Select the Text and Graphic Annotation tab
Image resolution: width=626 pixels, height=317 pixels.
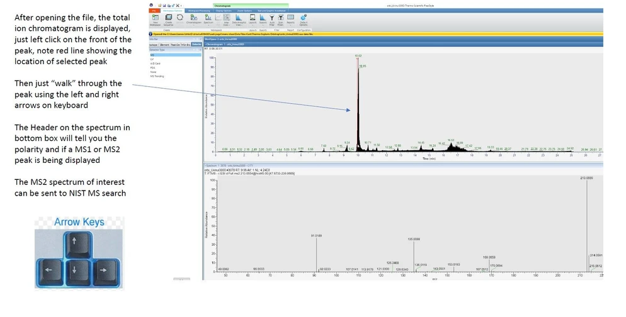tap(271, 11)
